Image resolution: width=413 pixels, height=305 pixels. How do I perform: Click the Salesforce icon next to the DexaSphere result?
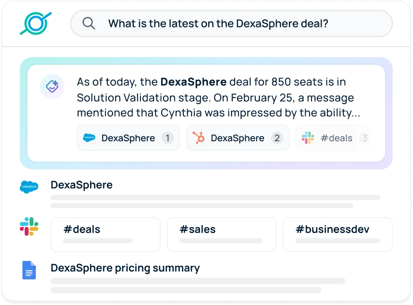click(29, 187)
